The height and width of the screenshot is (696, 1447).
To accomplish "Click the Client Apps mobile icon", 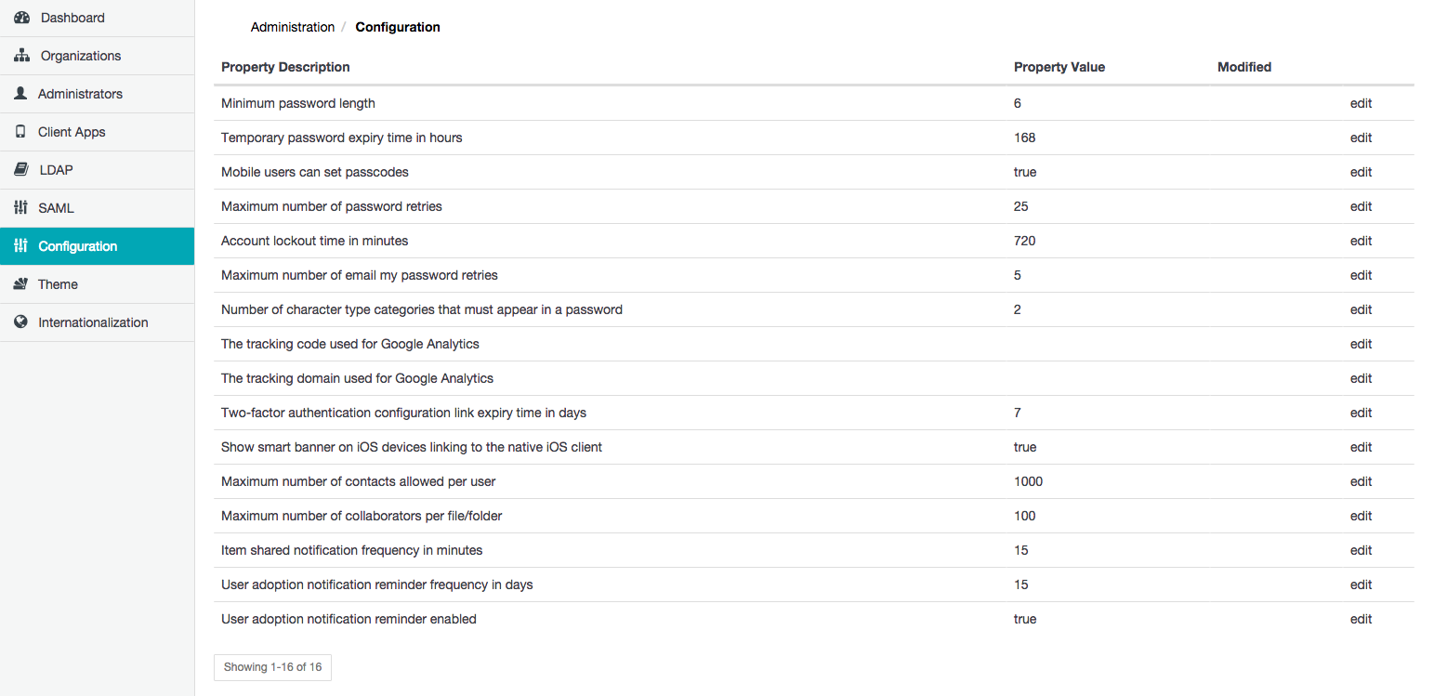I will pos(20,132).
